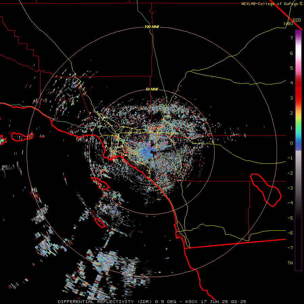Click the radar site center dot
Screen dimensions: 304x304
[152, 152]
